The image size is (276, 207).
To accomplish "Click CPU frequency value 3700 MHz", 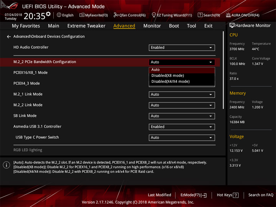I will point(237,49).
